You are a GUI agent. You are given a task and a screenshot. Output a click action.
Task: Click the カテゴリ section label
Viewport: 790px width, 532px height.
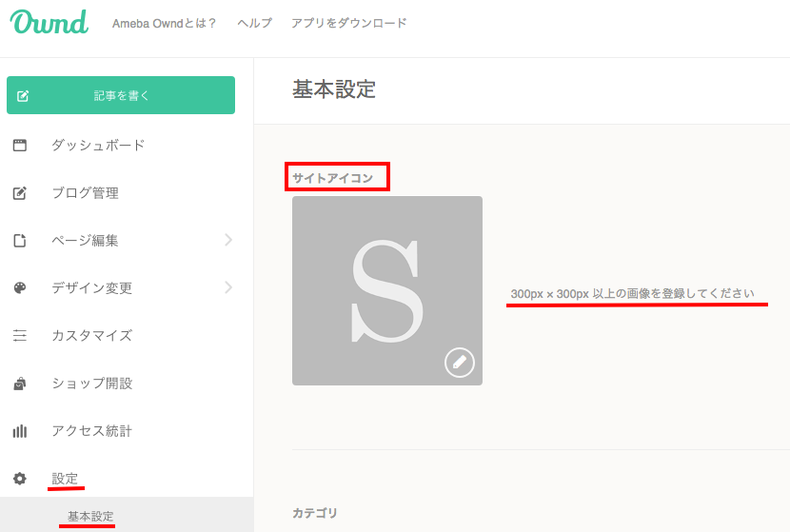[315, 513]
